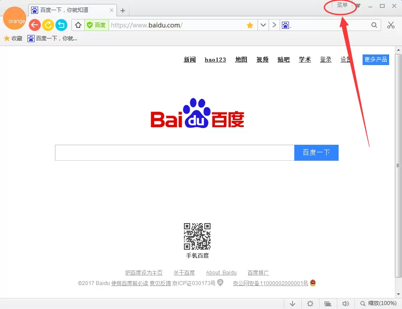
Task: Open the 贴吧 link
Action: click(284, 60)
